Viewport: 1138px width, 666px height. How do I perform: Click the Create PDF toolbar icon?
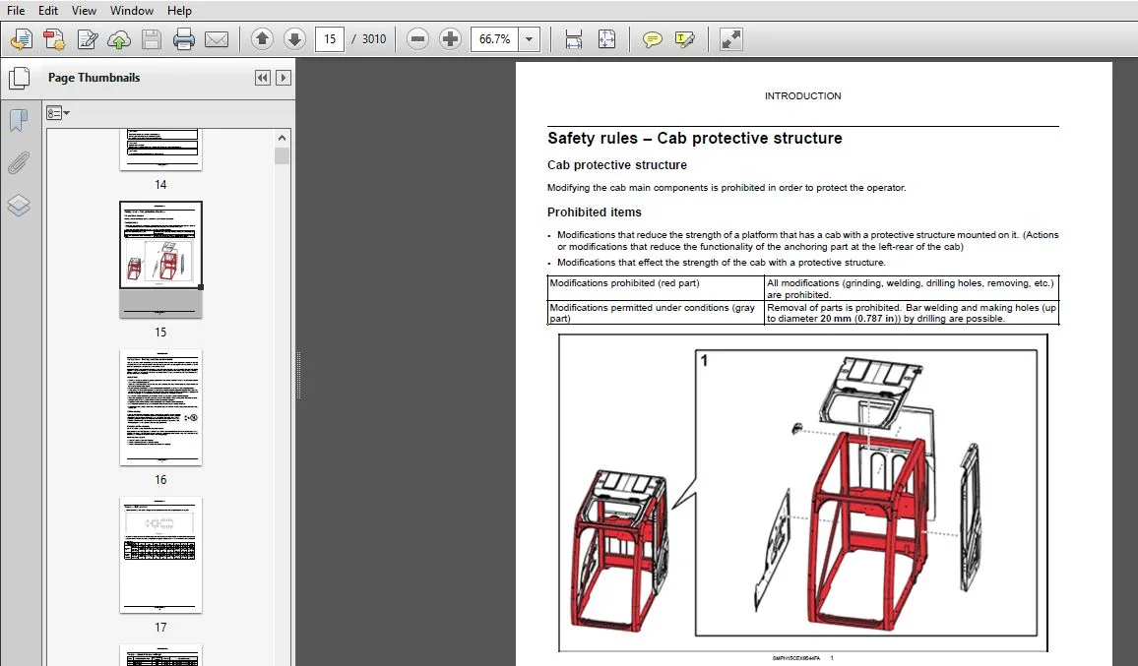click(x=54, y=39)
